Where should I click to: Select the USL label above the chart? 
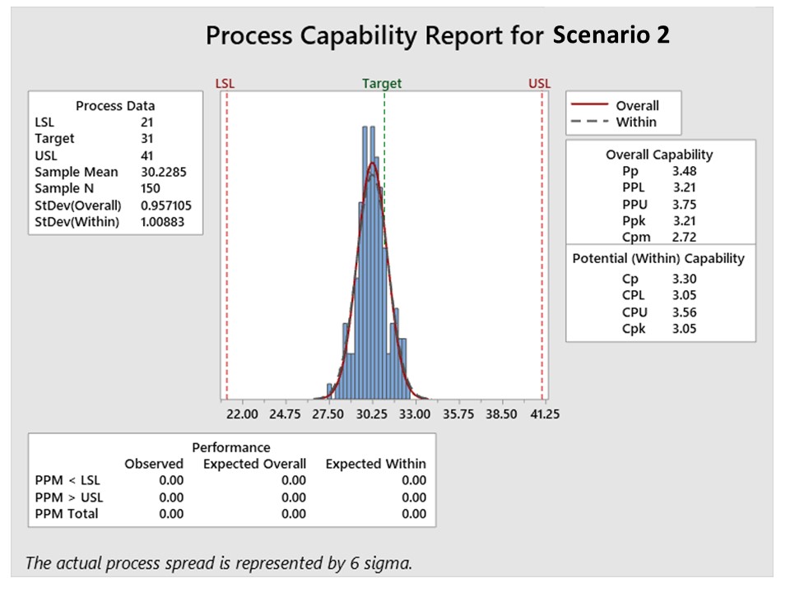click(540, 84)
